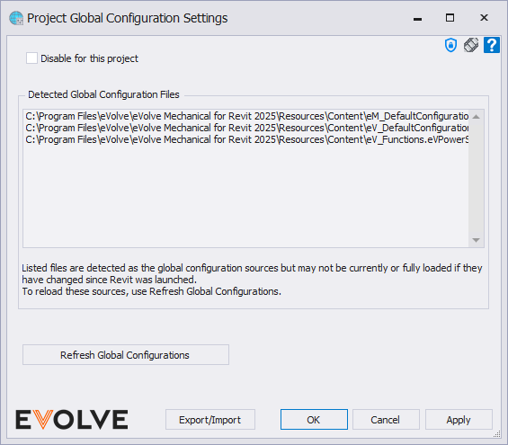The image size is (508, 445).
Task: Click the scrollbar down arrow in file list
Action: [476, 240]
